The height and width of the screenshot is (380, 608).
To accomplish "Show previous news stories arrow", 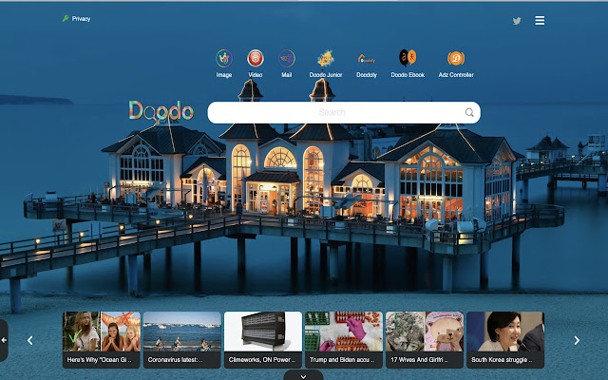I will pyautogui.click(x=29, y=340).
